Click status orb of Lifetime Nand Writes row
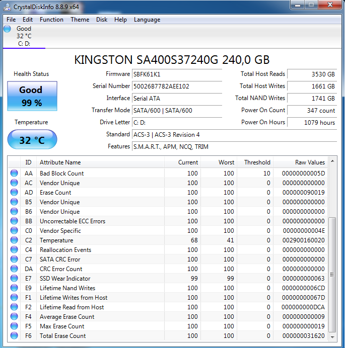The image size is (345, 348). [x=14, y=288]
